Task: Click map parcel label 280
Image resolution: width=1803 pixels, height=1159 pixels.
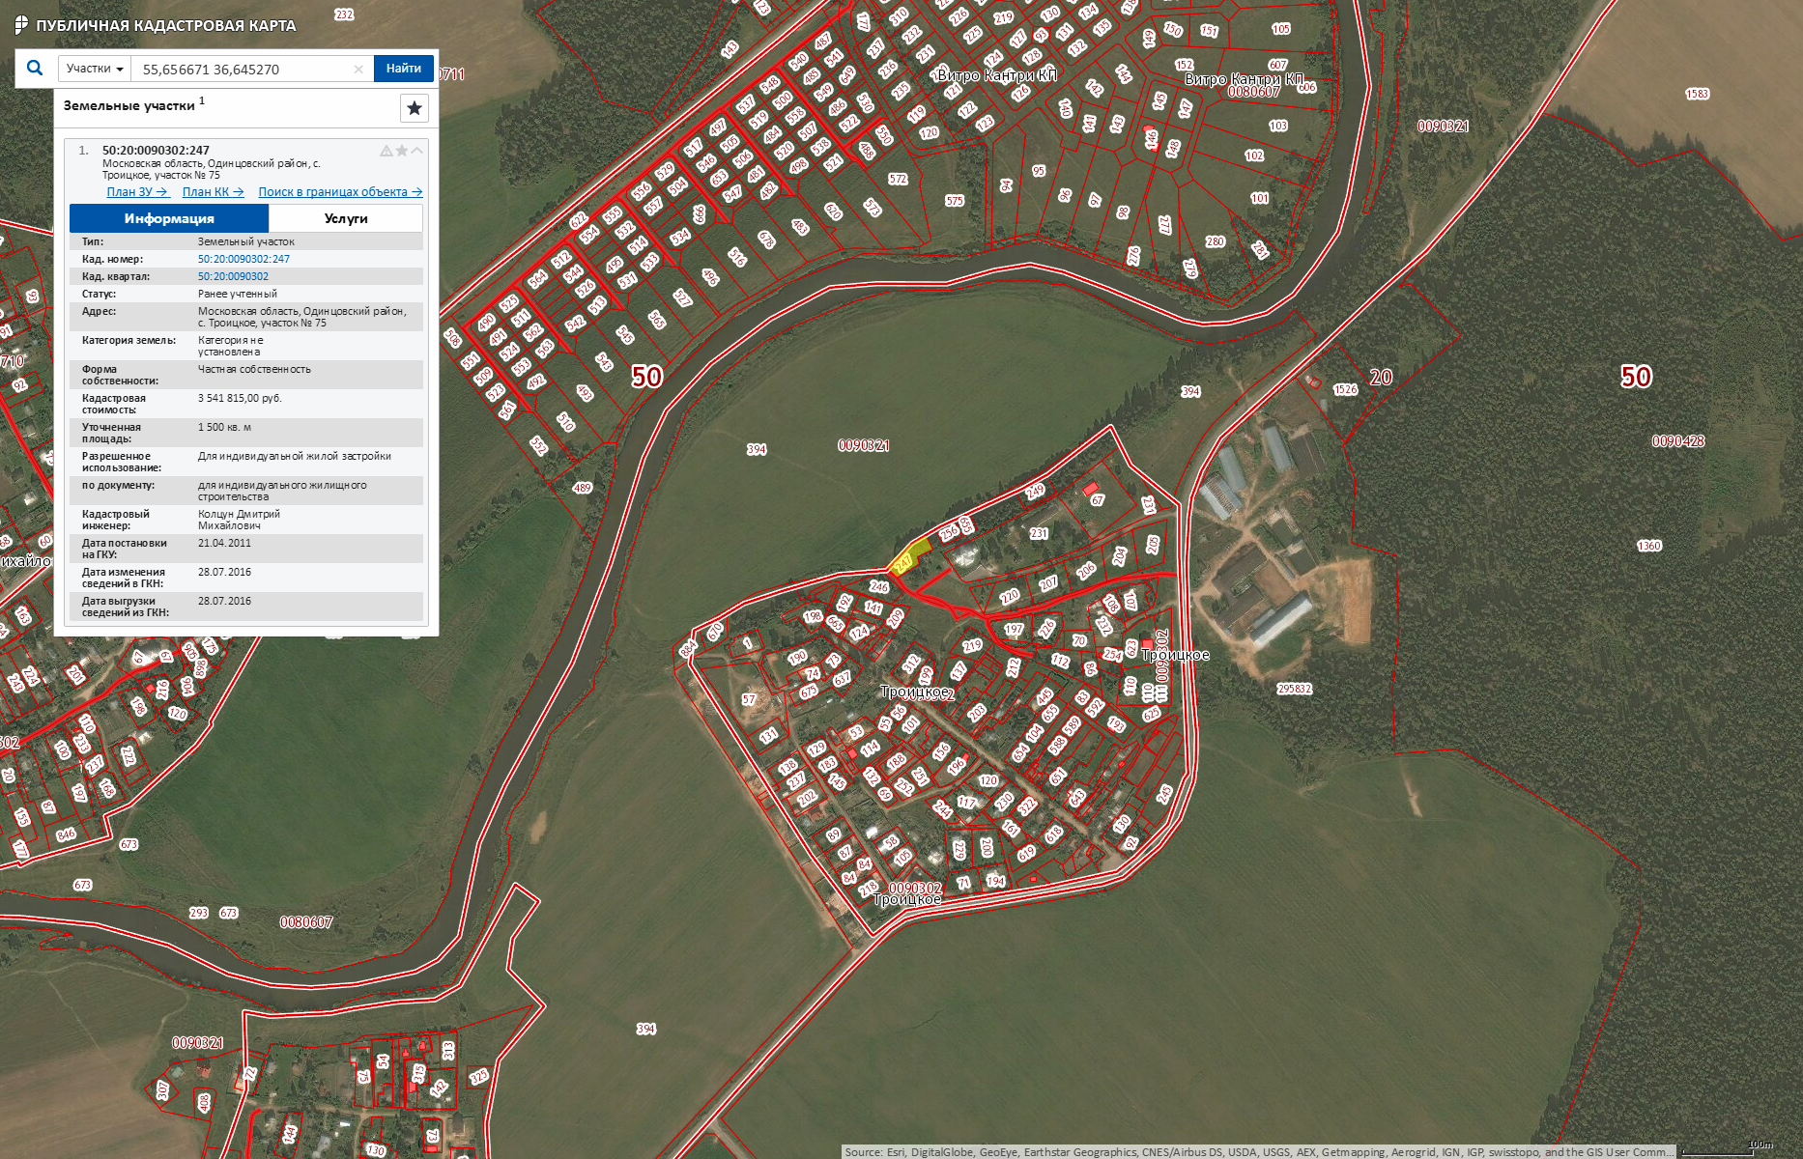Action: [x=1215, y=241]
